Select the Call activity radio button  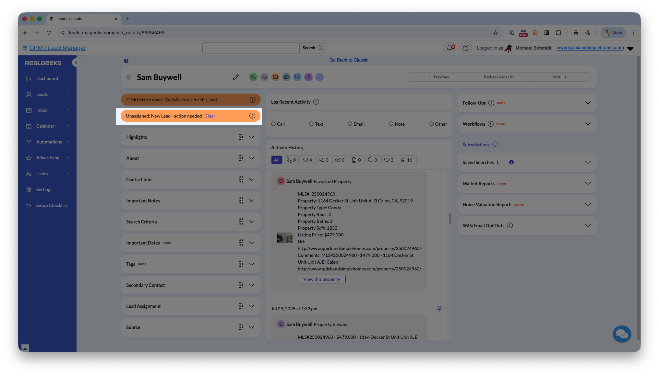click(x=273, y=124)
